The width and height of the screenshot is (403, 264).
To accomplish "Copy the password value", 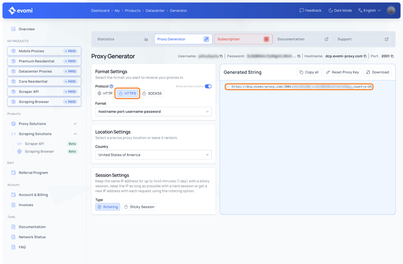I will click(x=299, y=56).
